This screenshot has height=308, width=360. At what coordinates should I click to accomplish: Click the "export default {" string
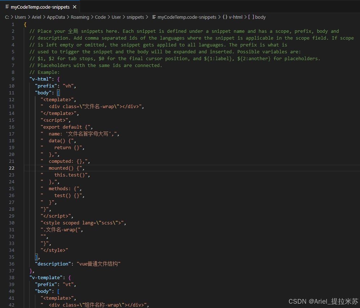(x=65, y=127)
